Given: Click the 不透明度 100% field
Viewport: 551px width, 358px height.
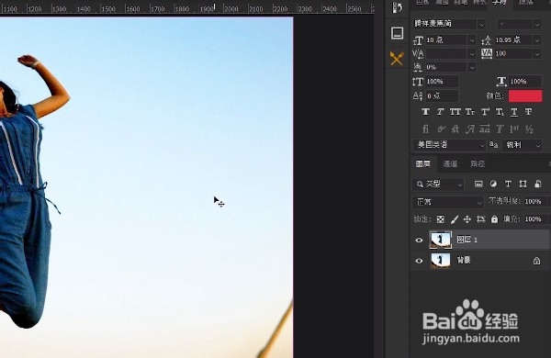Looking at the screenshot, I should (x=535, y=202).
